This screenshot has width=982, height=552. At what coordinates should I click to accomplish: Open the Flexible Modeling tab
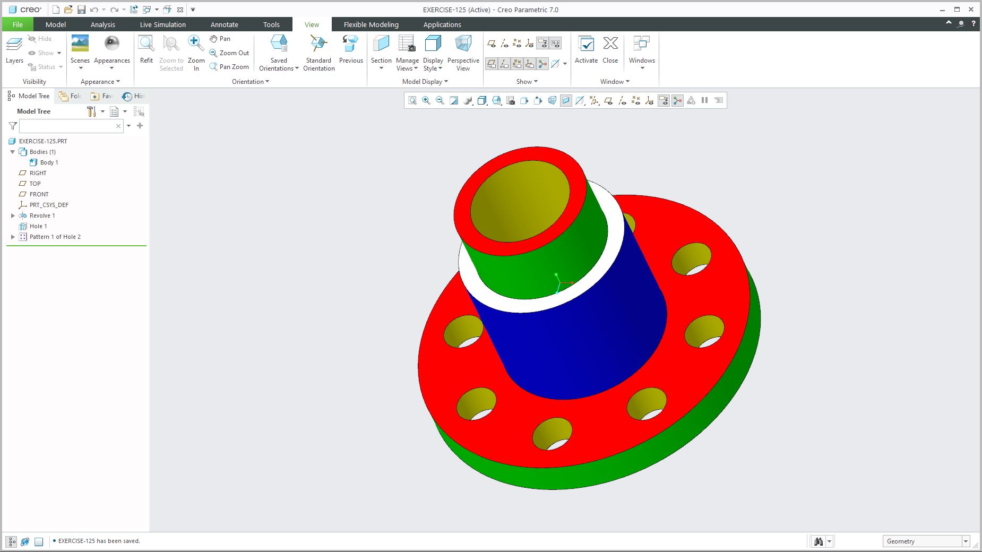(371, 24)
